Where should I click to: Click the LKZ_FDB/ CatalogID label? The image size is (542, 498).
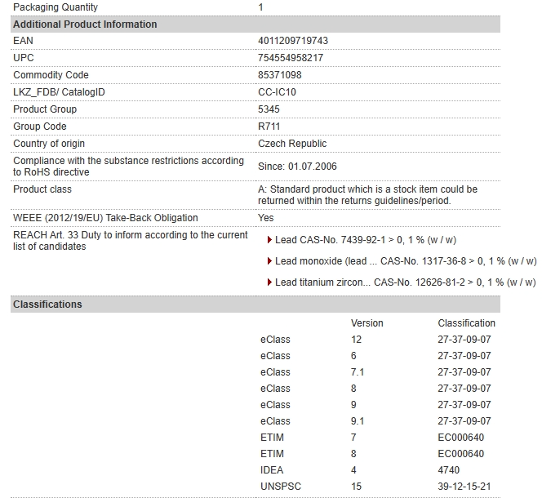(59, 92)
